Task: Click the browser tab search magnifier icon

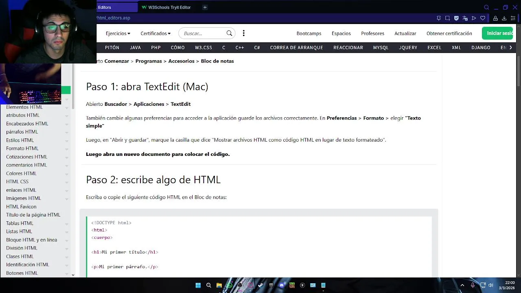Action: pos(486,7)
